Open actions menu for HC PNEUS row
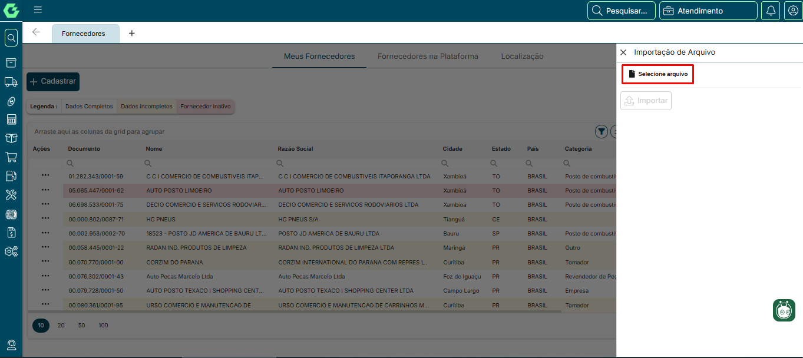The width and height of the screenshot is (803, 358). [x=45, y=218]
